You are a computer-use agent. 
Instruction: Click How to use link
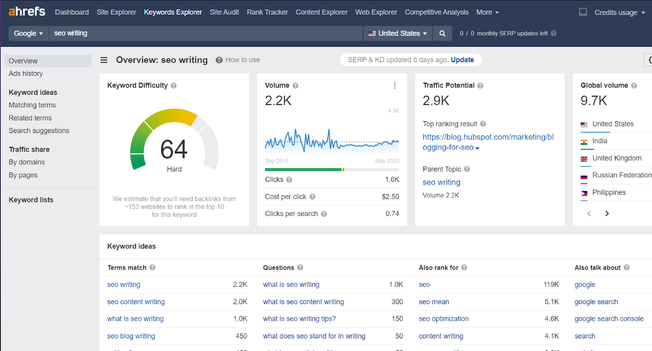point(242,60)
